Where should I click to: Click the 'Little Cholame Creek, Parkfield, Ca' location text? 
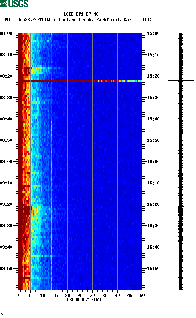pos(86,20)
